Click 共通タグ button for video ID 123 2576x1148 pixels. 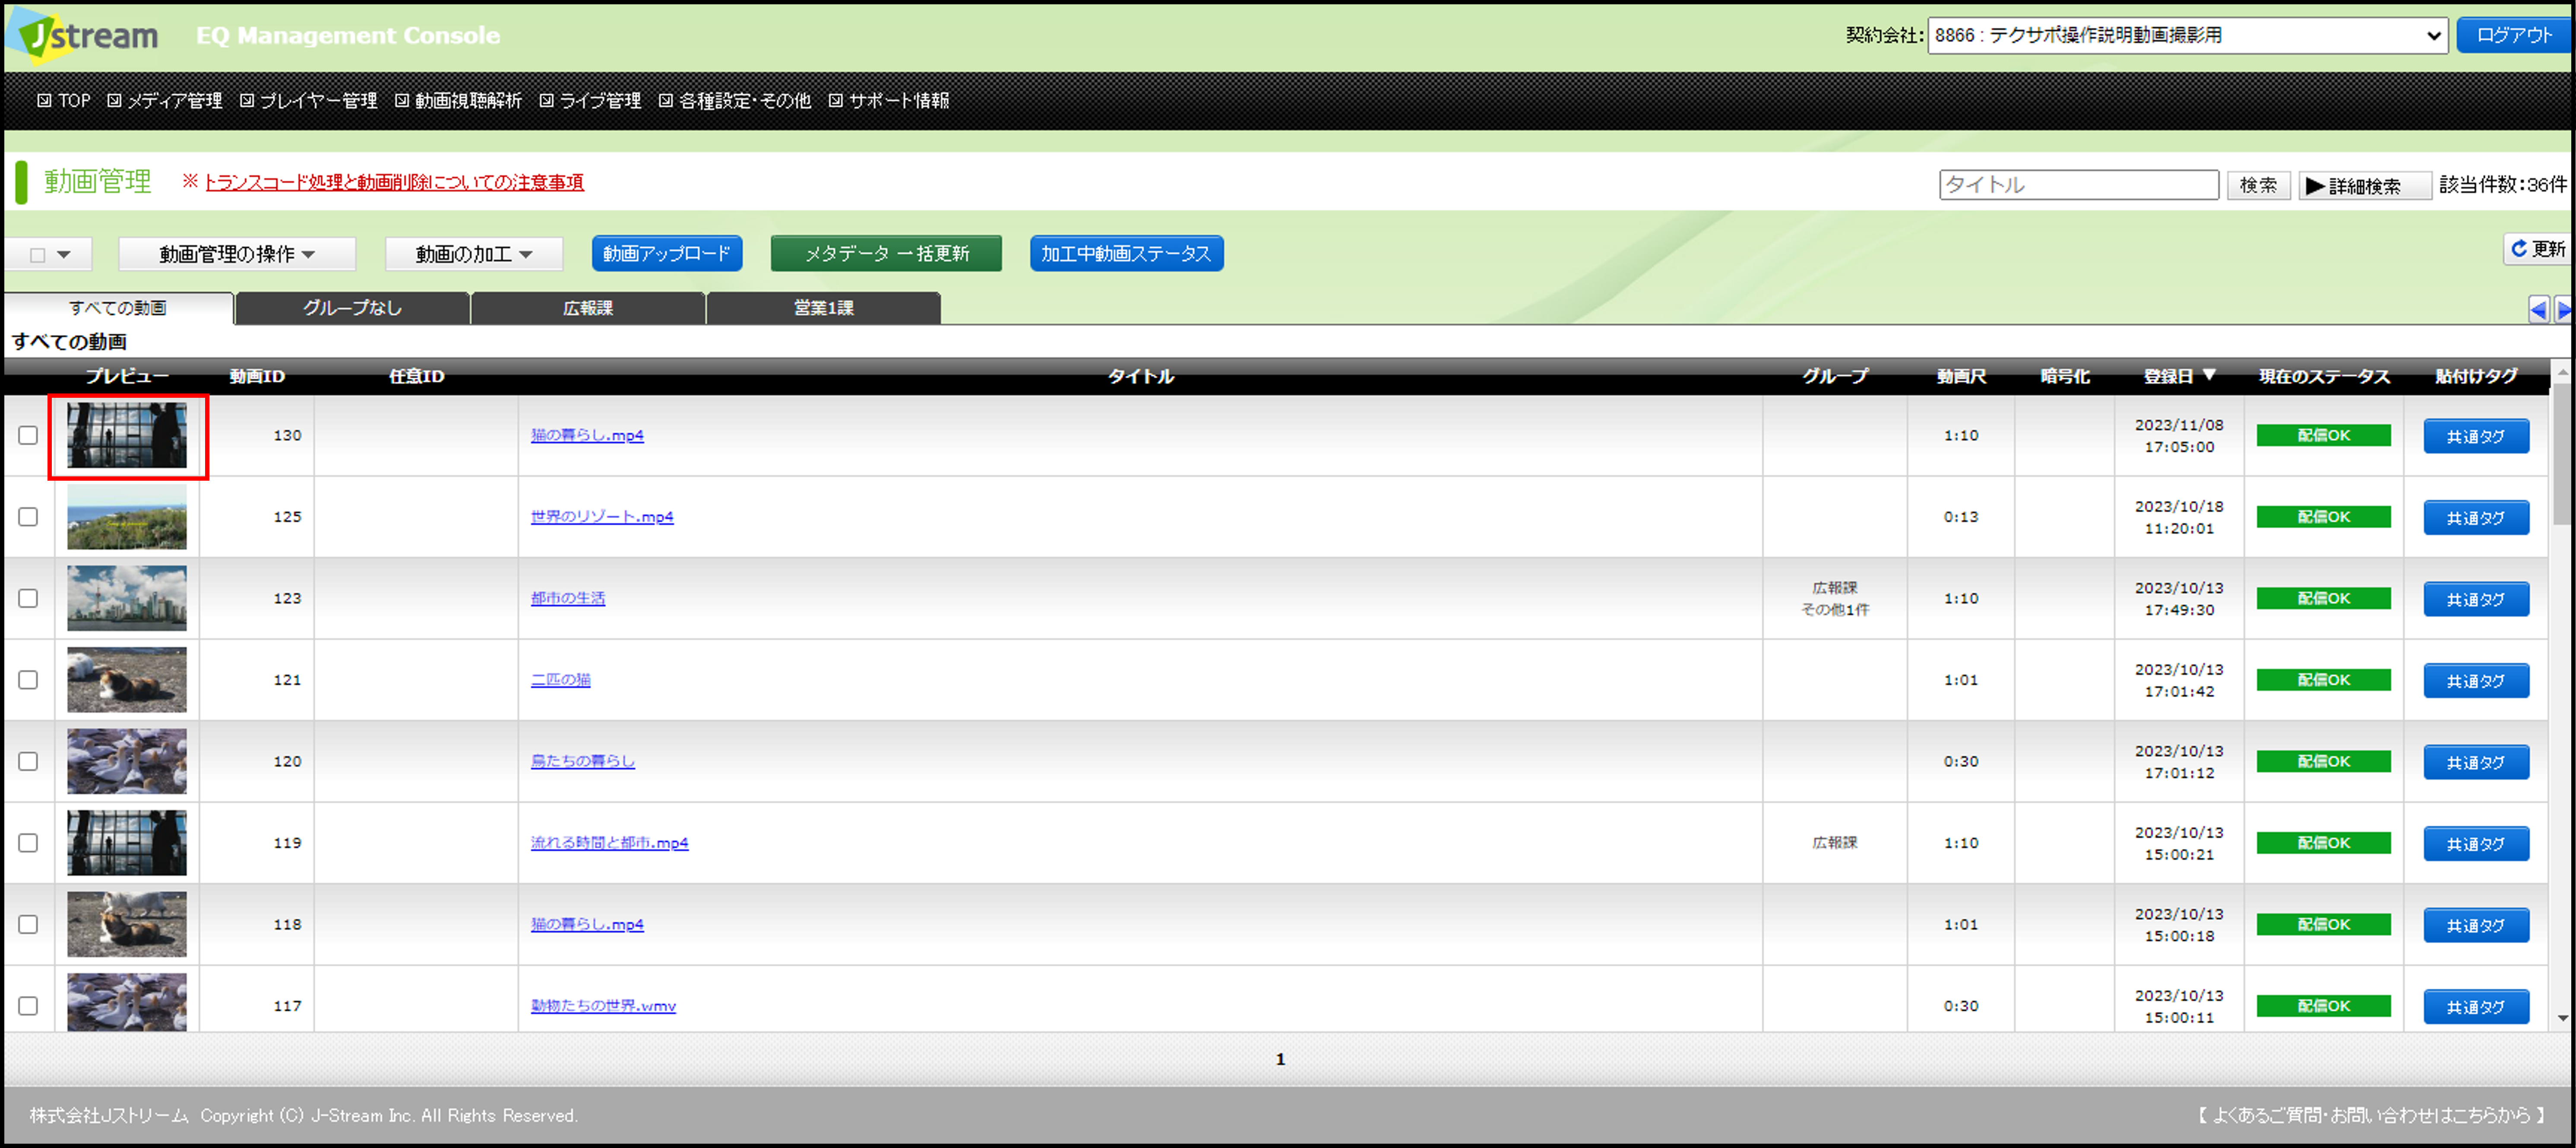(2476, 599)
